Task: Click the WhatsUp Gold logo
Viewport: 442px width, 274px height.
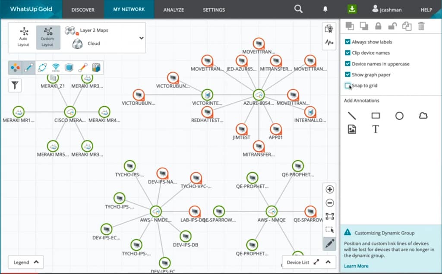Action: tap(31, 9)
